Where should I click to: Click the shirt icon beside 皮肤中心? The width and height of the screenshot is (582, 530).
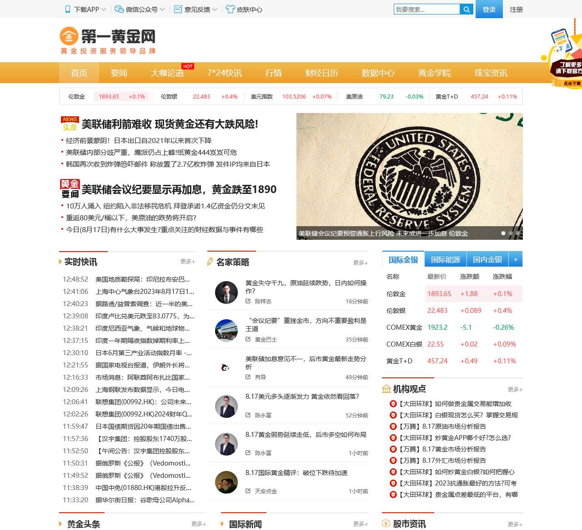click(x=231, y=9)
